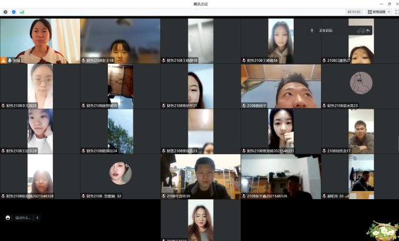
Task: Select the dorm room video of participant 2021546326
Action: point(281,177)
